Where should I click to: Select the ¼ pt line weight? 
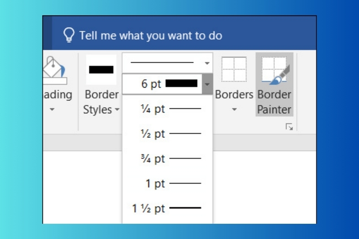coord(167,109)
